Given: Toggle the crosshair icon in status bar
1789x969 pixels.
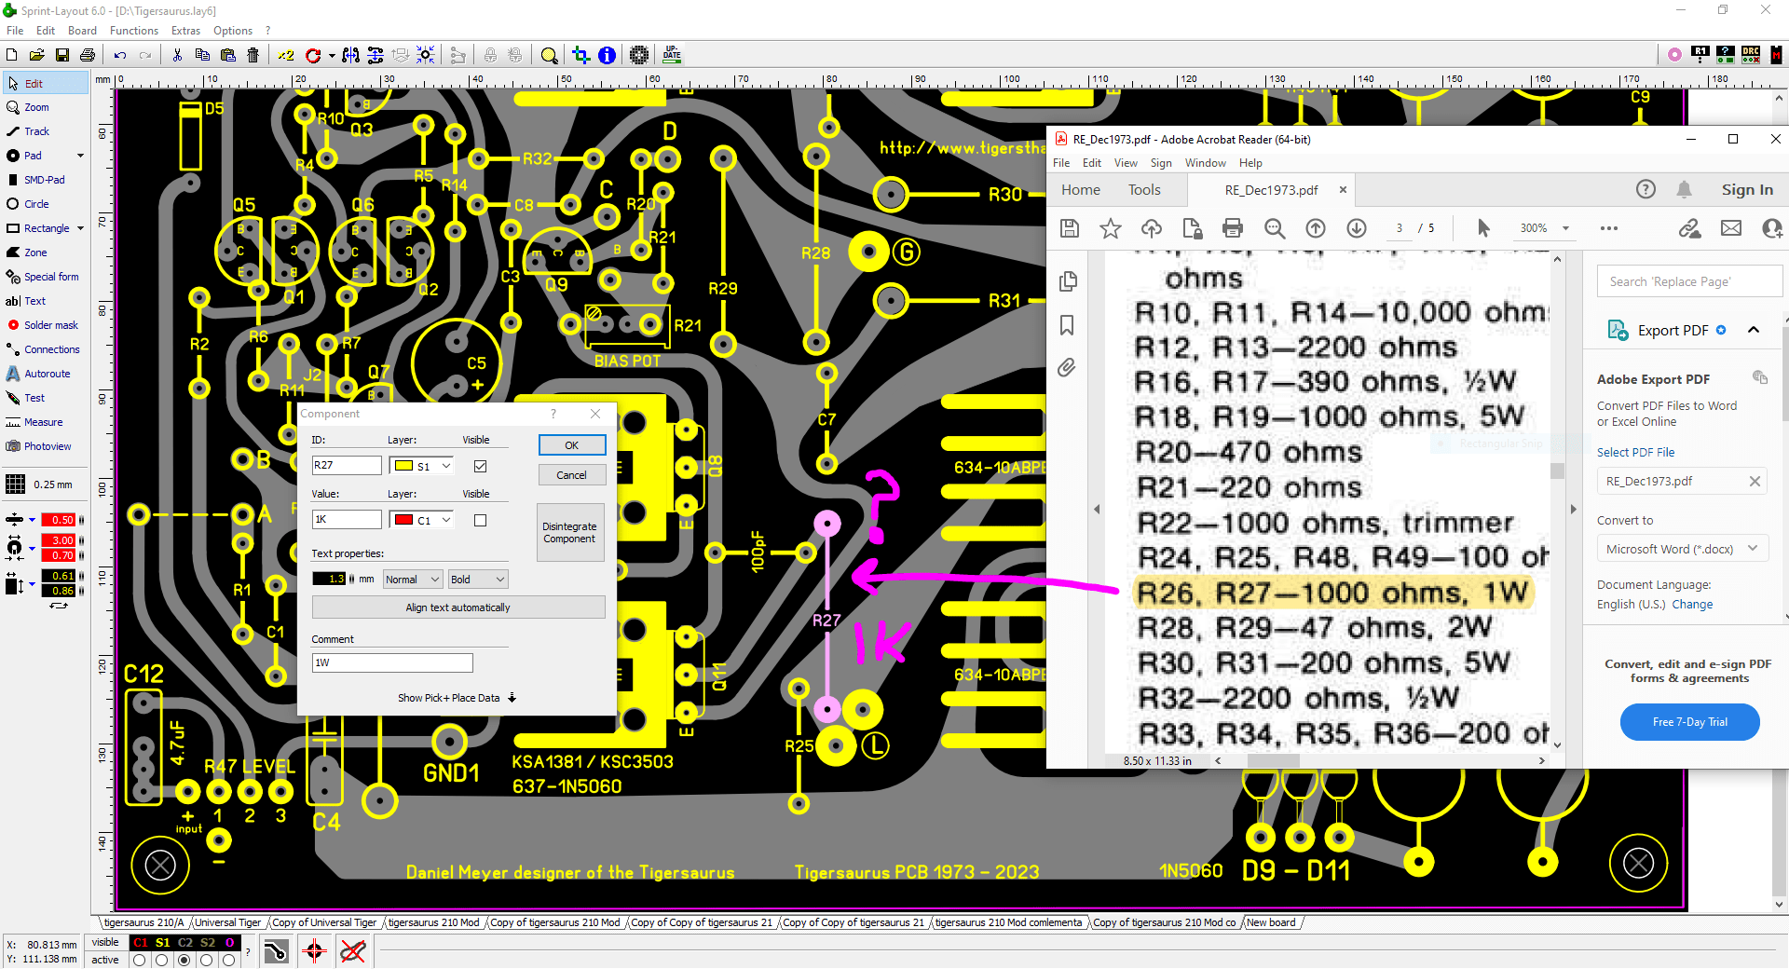Looking at the screenshot, I should (314, 951).
